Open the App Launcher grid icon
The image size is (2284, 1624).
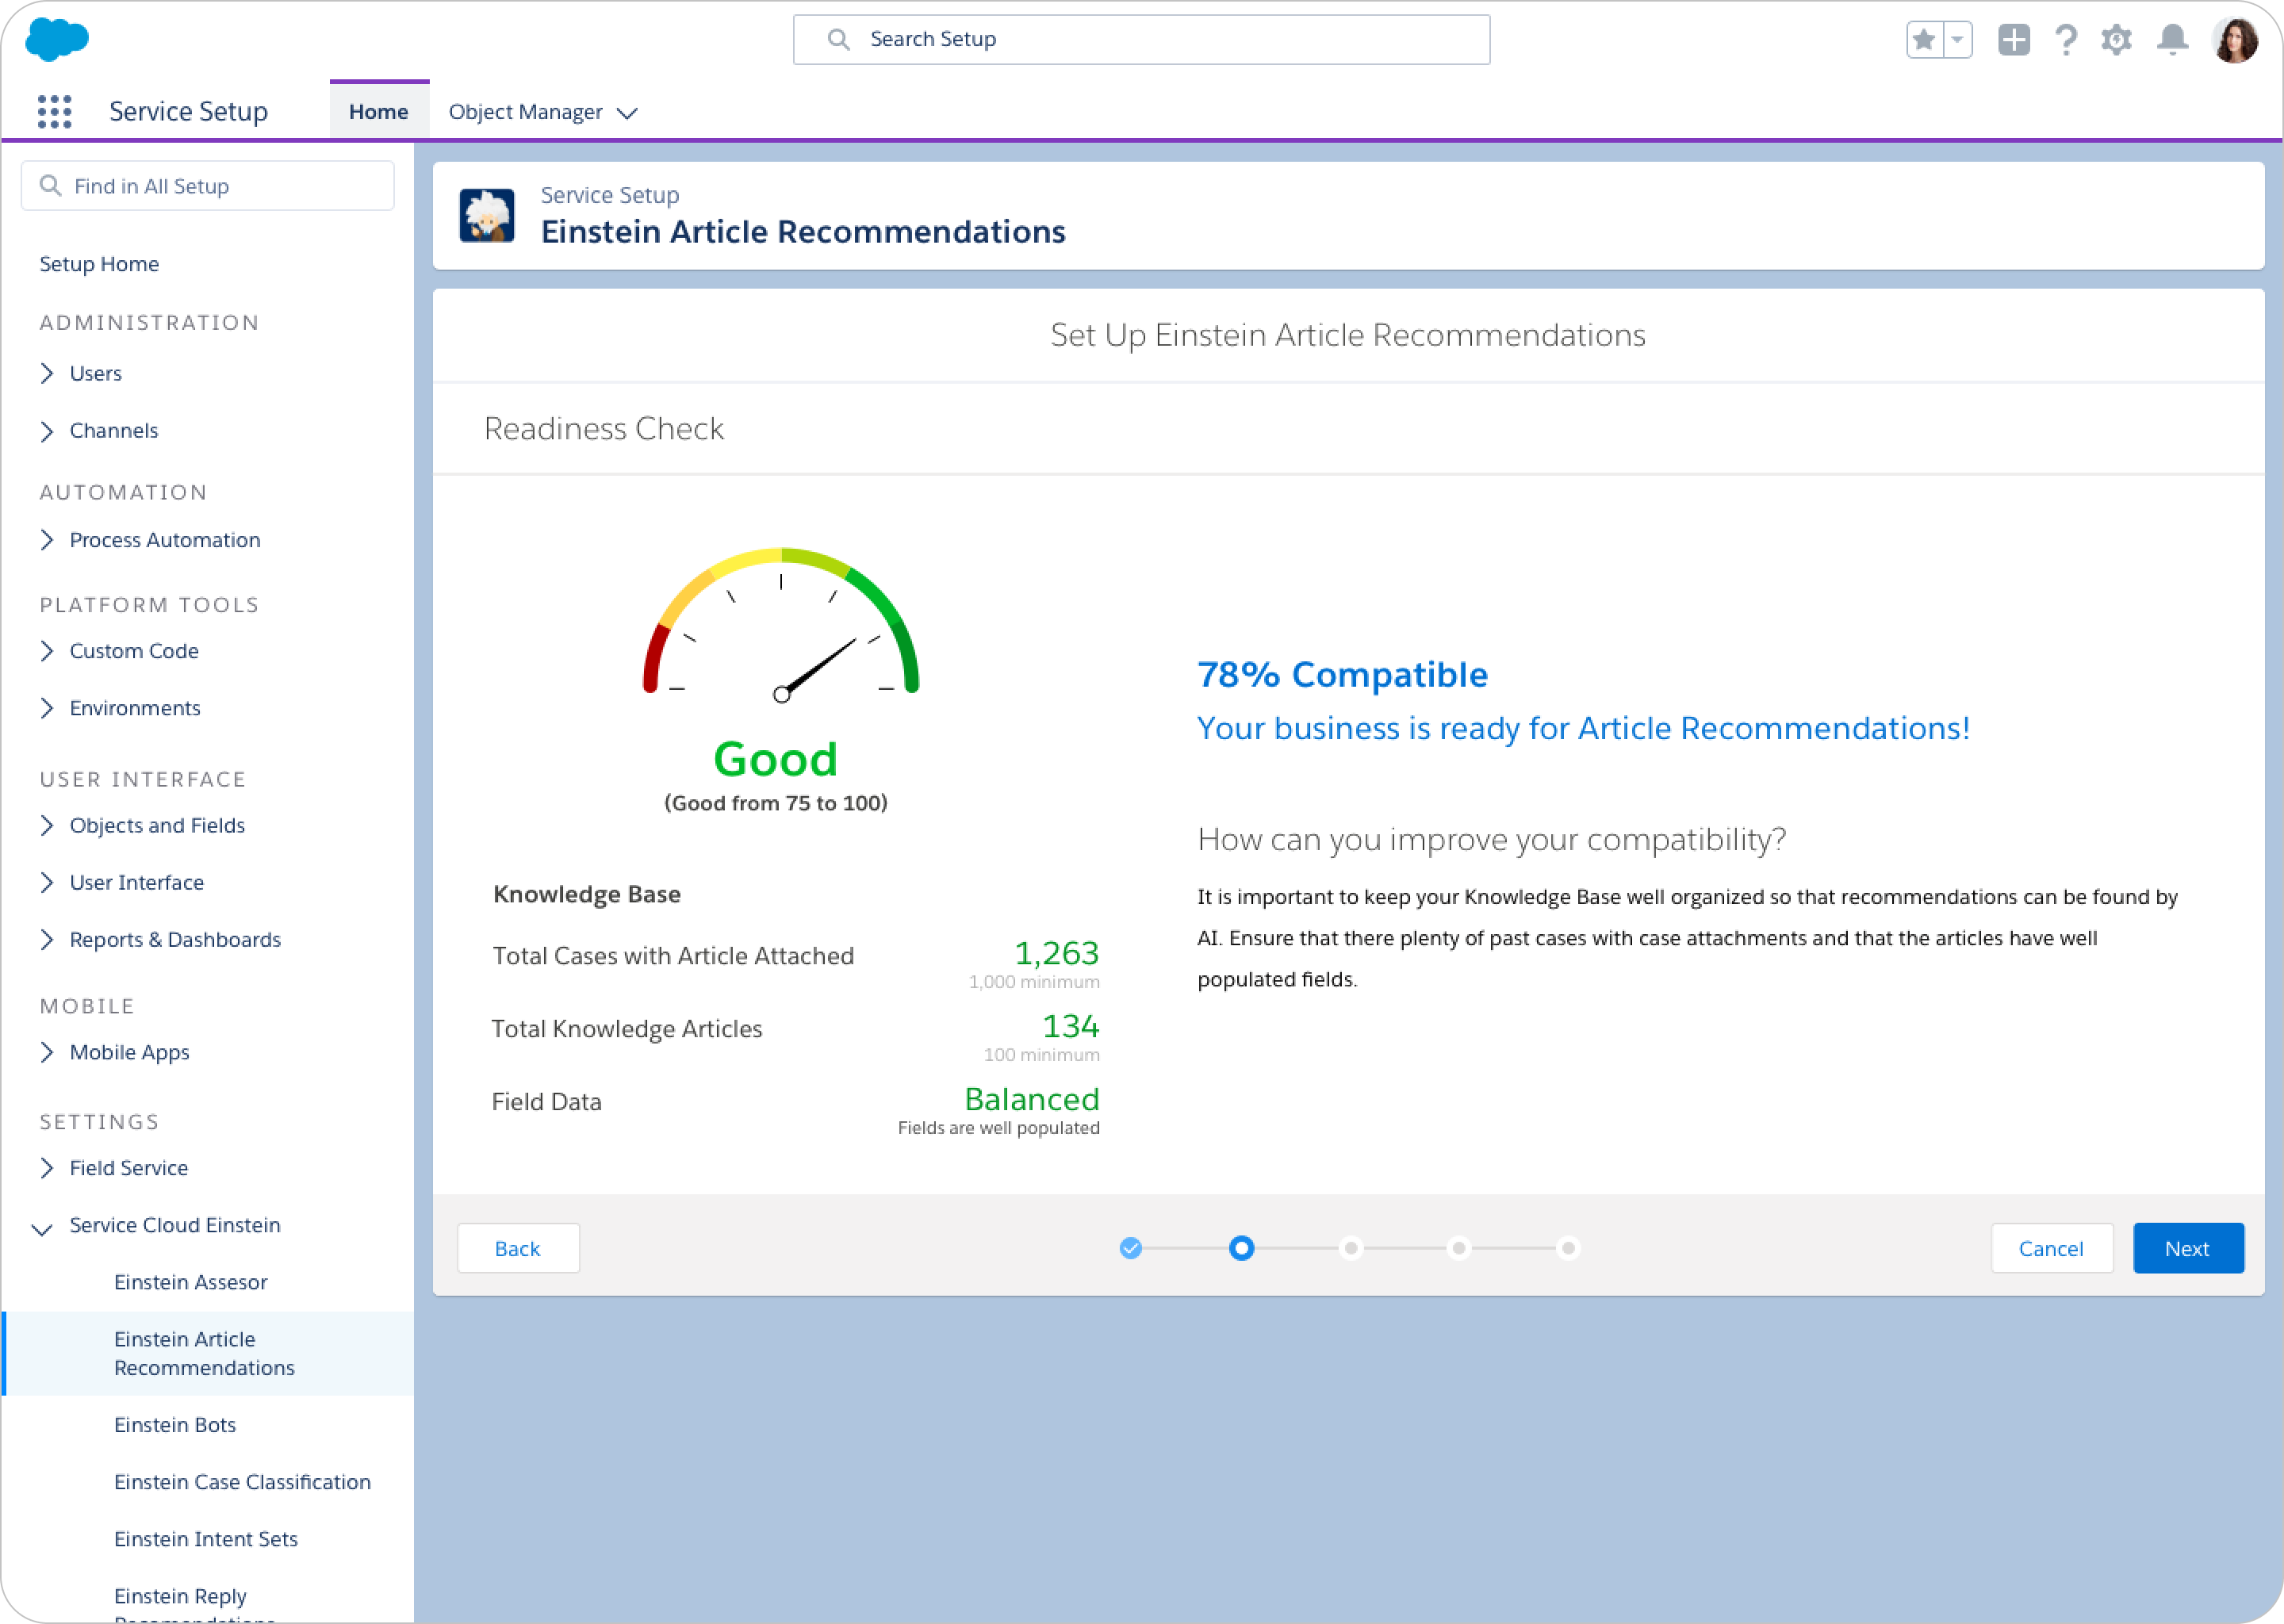55,111
